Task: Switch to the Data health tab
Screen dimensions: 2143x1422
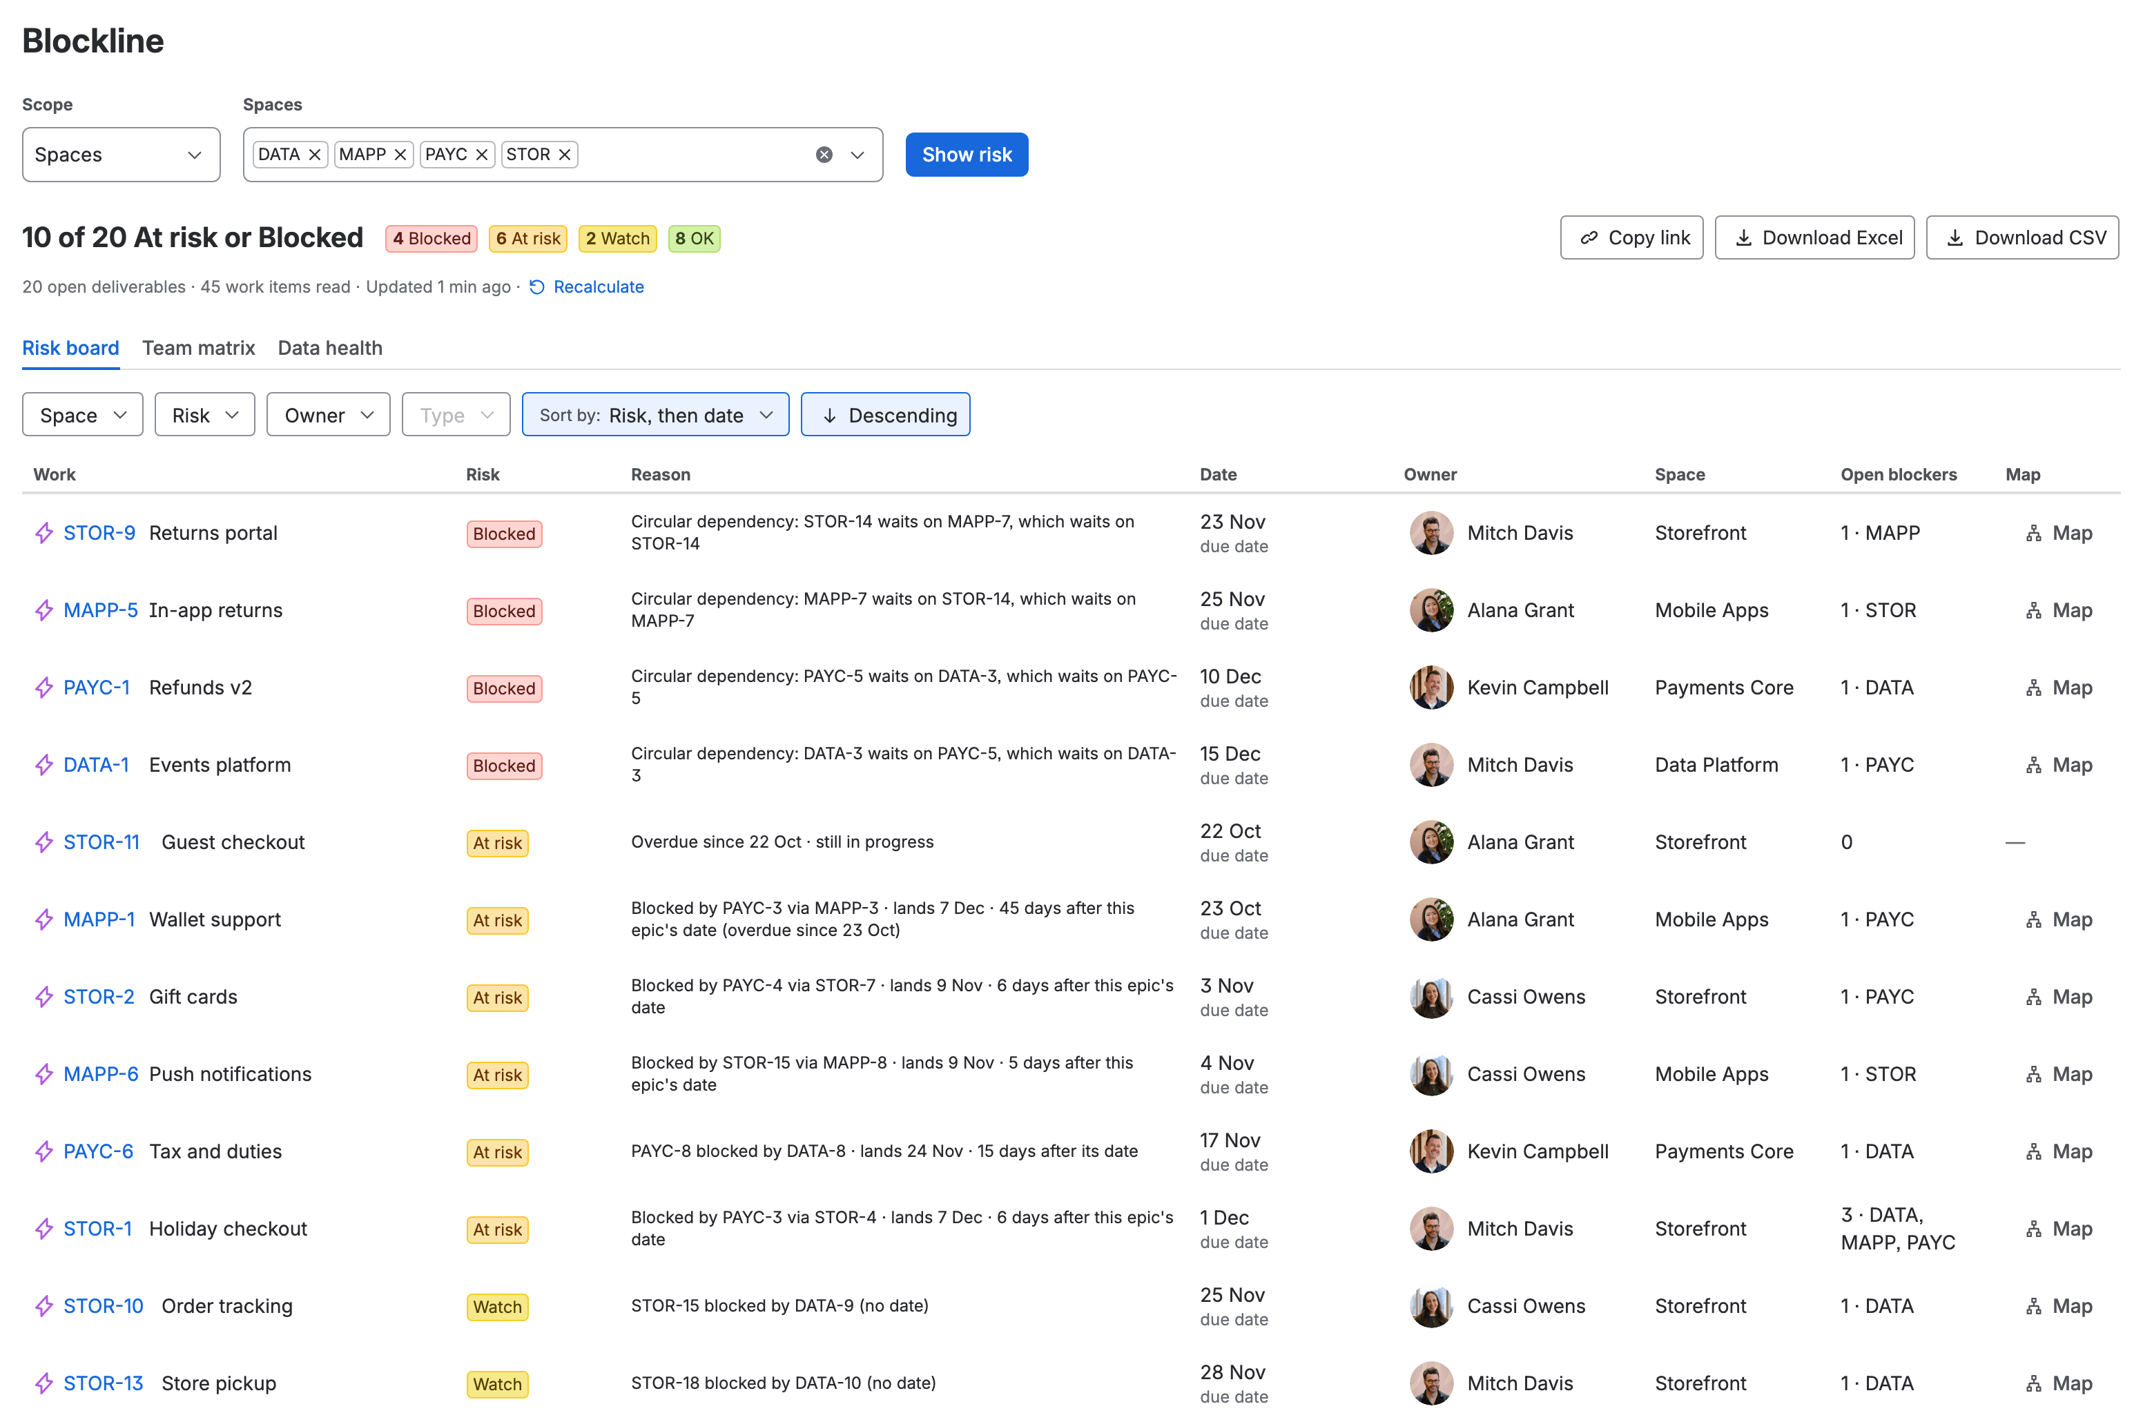Action: (x=330, y=348)
